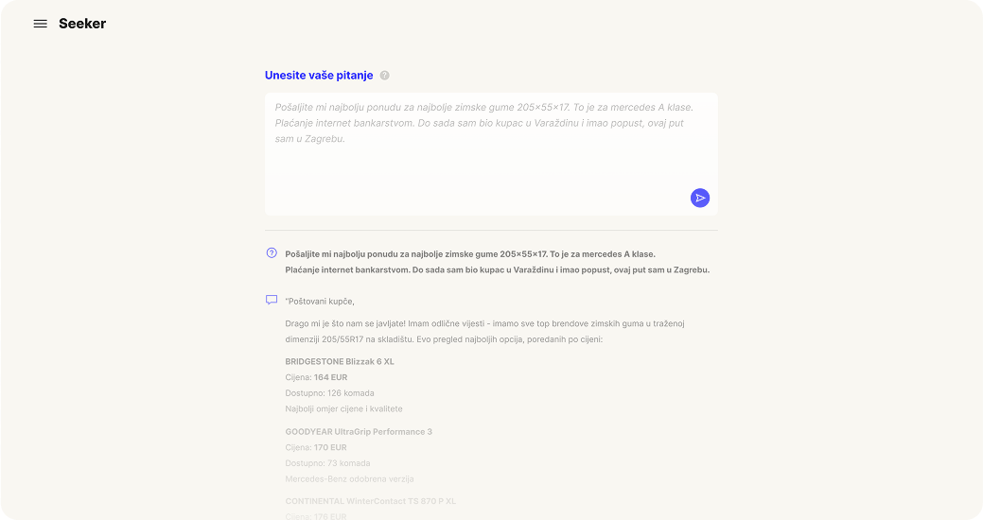983x520 pixels.
Task: Click the 170 EUR price
Action: pyautogui.click(x=330, y=447)
